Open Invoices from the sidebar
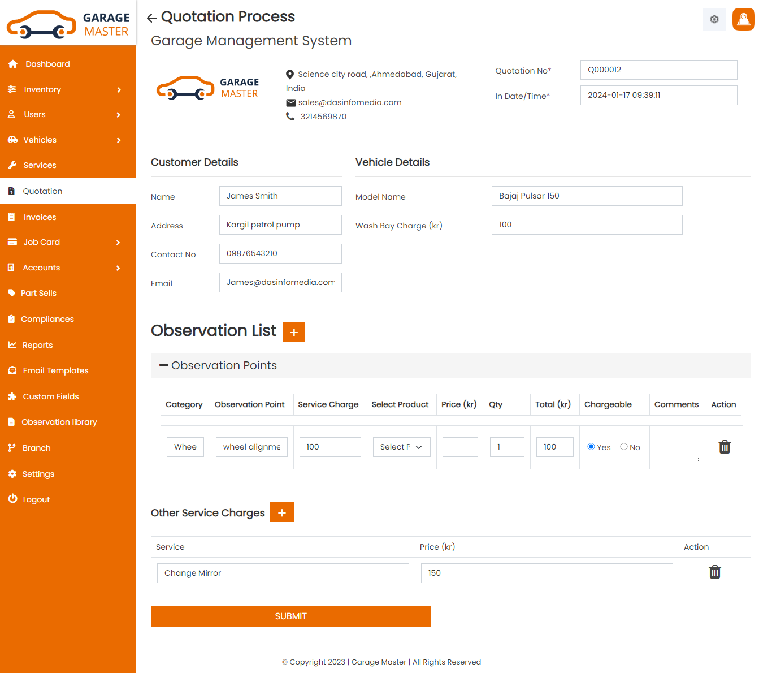This screenshot has width=772, height=673. [40, 217]
